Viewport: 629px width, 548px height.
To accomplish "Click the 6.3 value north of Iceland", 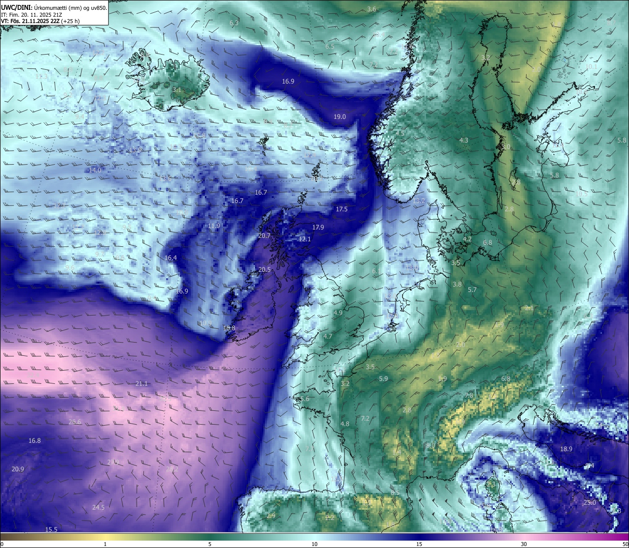I will click(x=234, y=23).
